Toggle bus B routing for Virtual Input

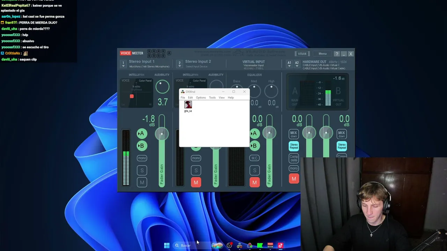255,146
